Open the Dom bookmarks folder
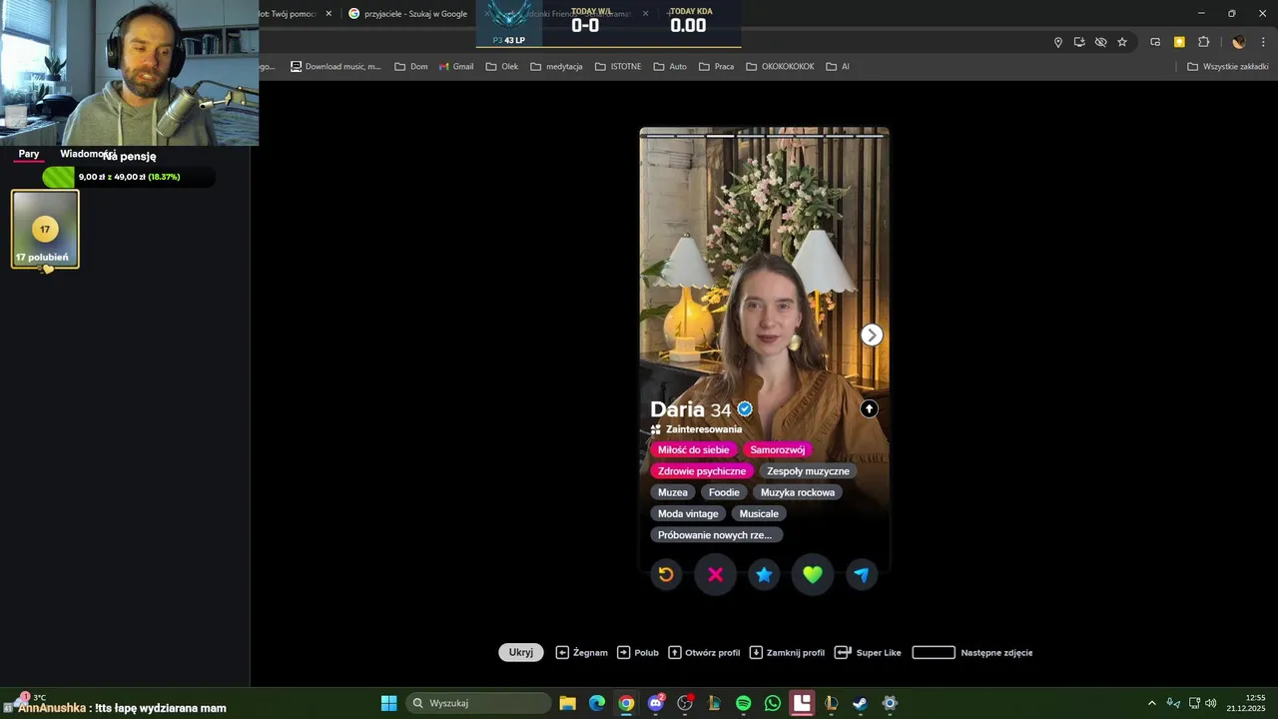 (x=411, y=67)
